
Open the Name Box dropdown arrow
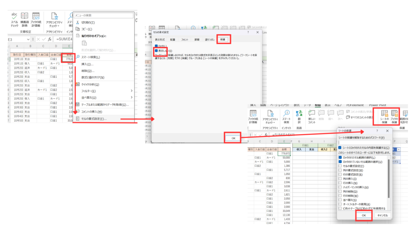coord(28,39)
